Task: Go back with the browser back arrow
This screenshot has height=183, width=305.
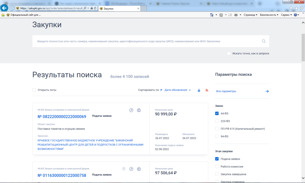Action: (x=4, y=8)
